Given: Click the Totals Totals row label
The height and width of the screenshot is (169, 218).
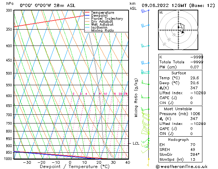Looking at the screenshot, I should pos(172,62).
